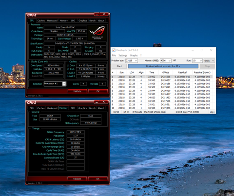Screen dimensions: 234x196
Task: Select LinX result row 1 with 242.5598 GFlops
Action: (x=162, y=77)
